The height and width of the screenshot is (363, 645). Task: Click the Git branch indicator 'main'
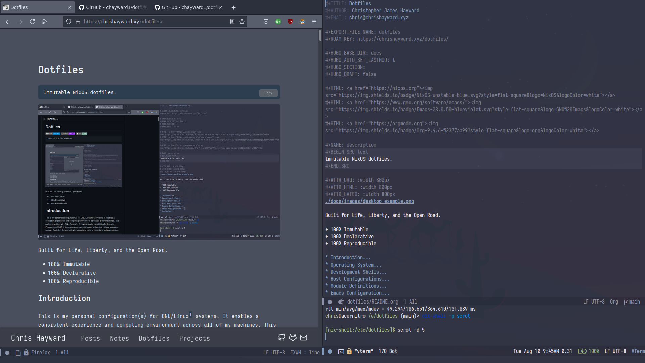click(x=634, y=302)
